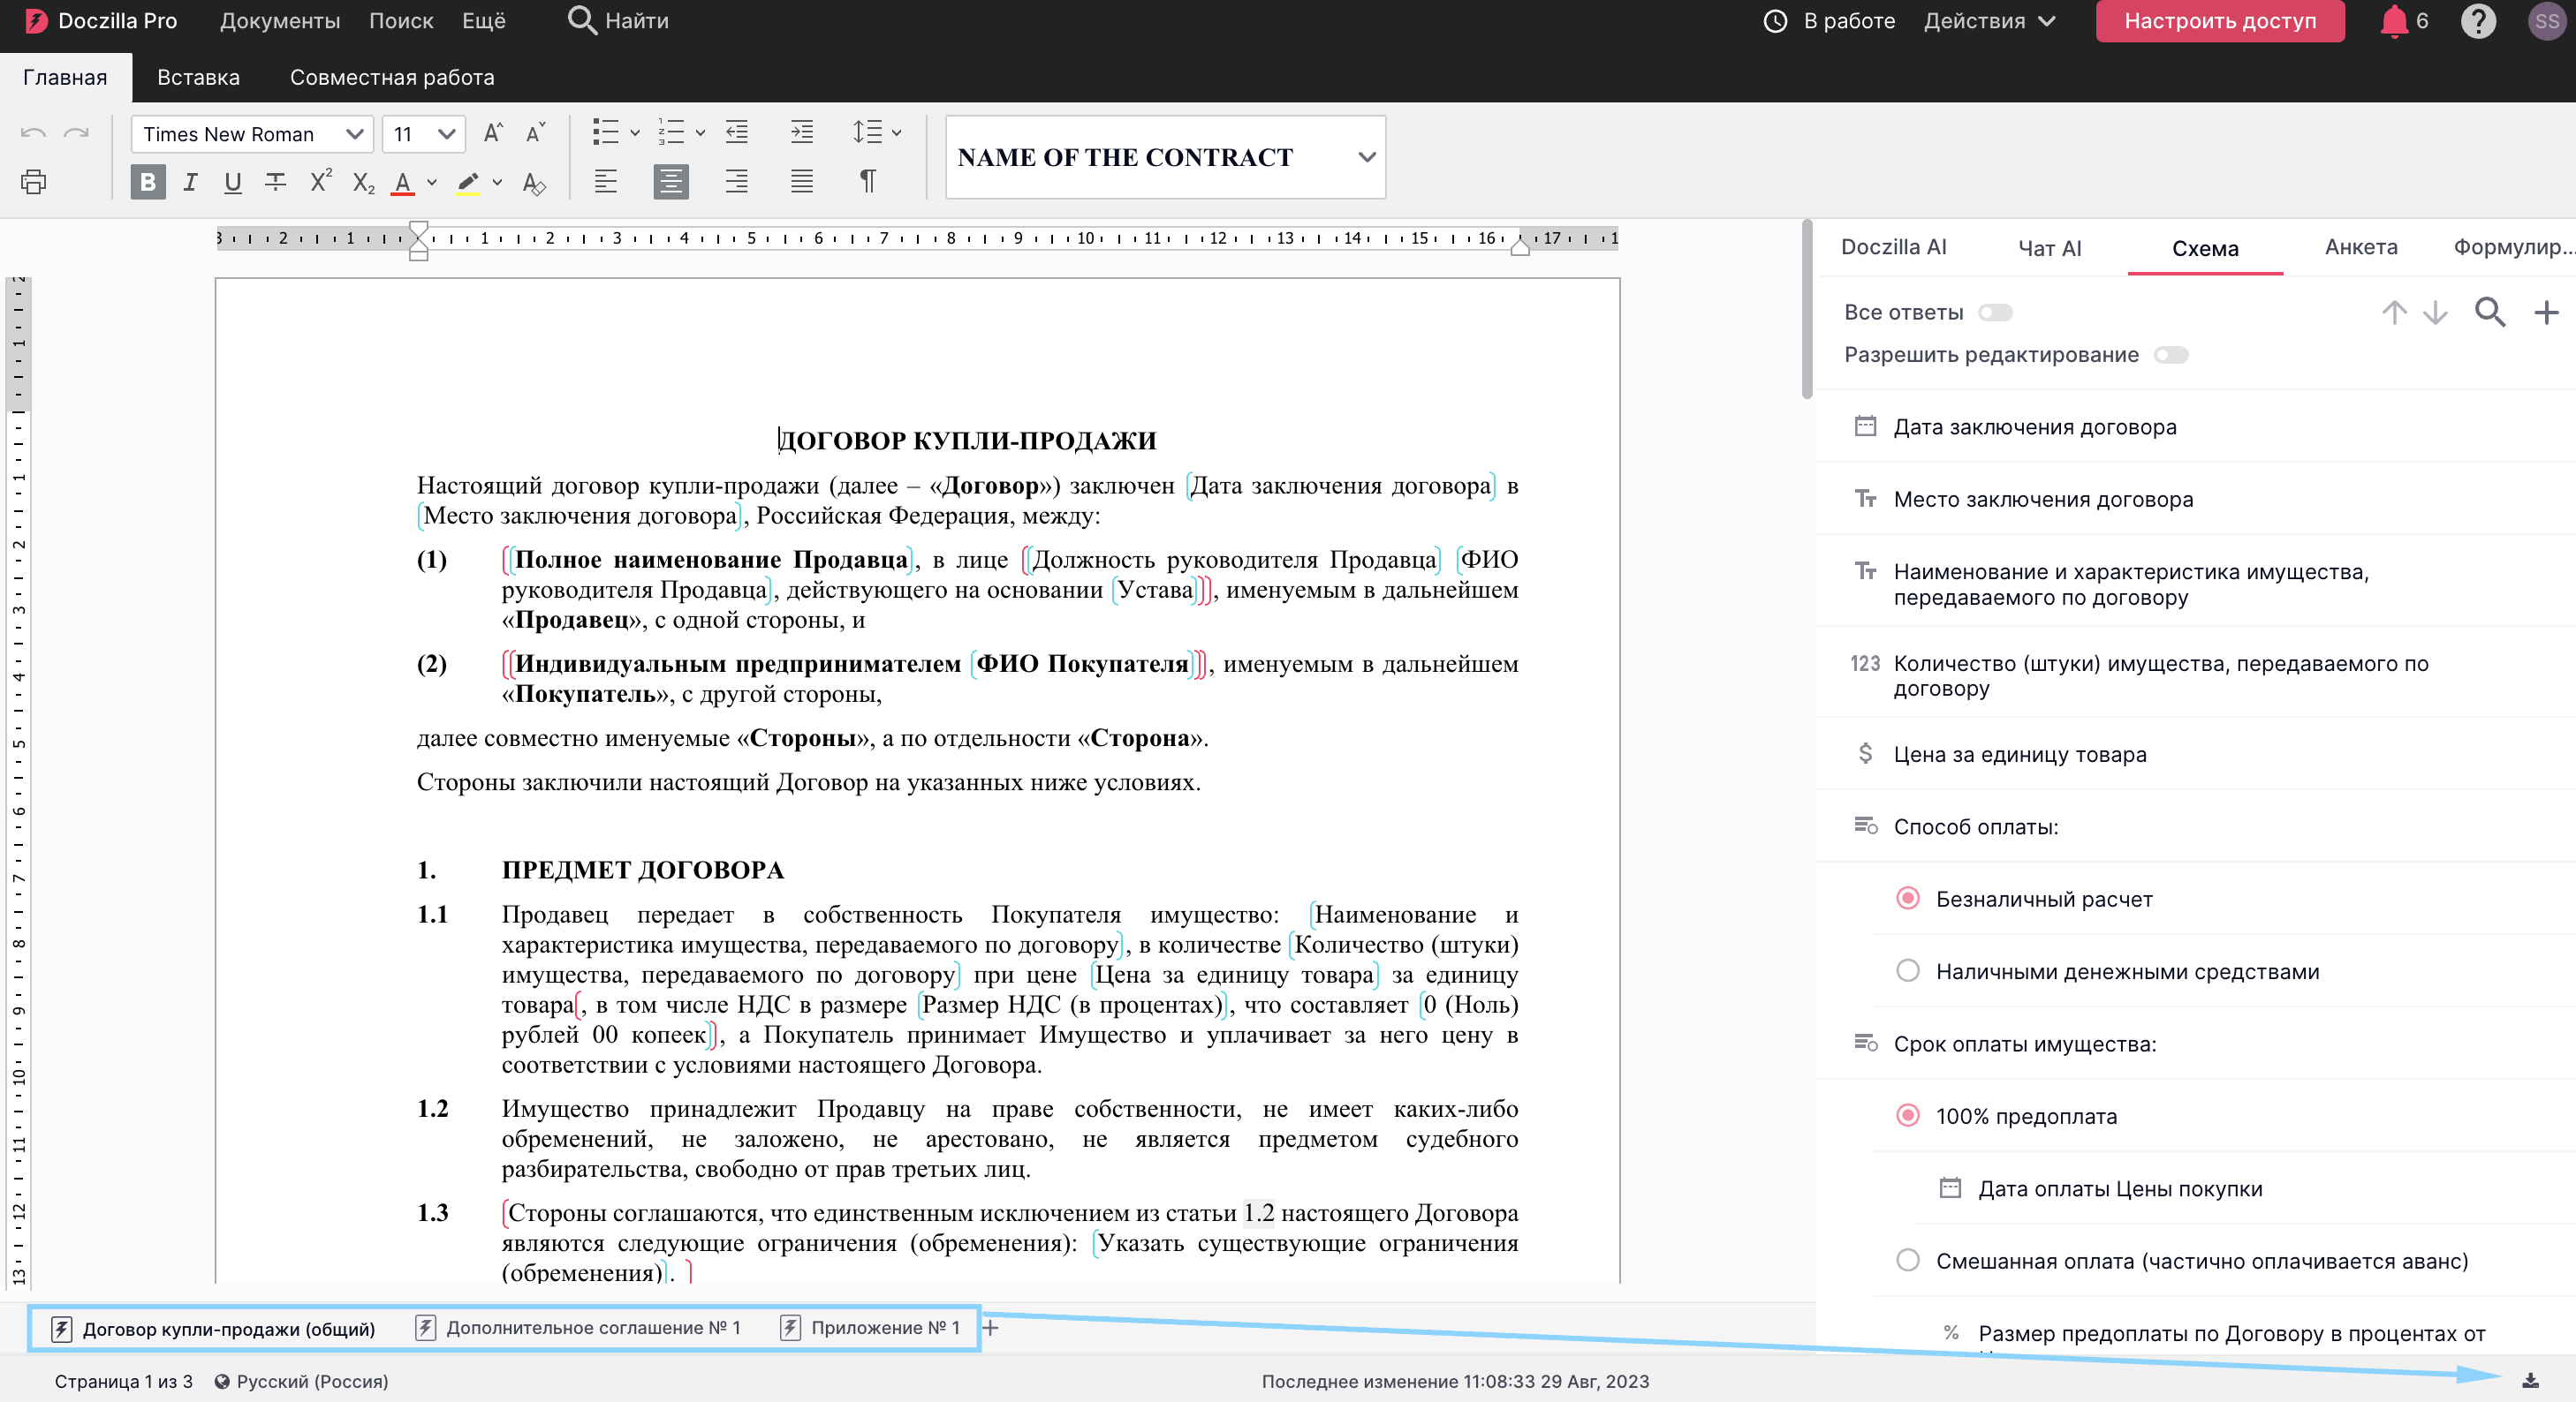This screenshot has height=1402, width=2576.
Task: Open search magnifier in Схема panel
Action: click(2490, 313)
